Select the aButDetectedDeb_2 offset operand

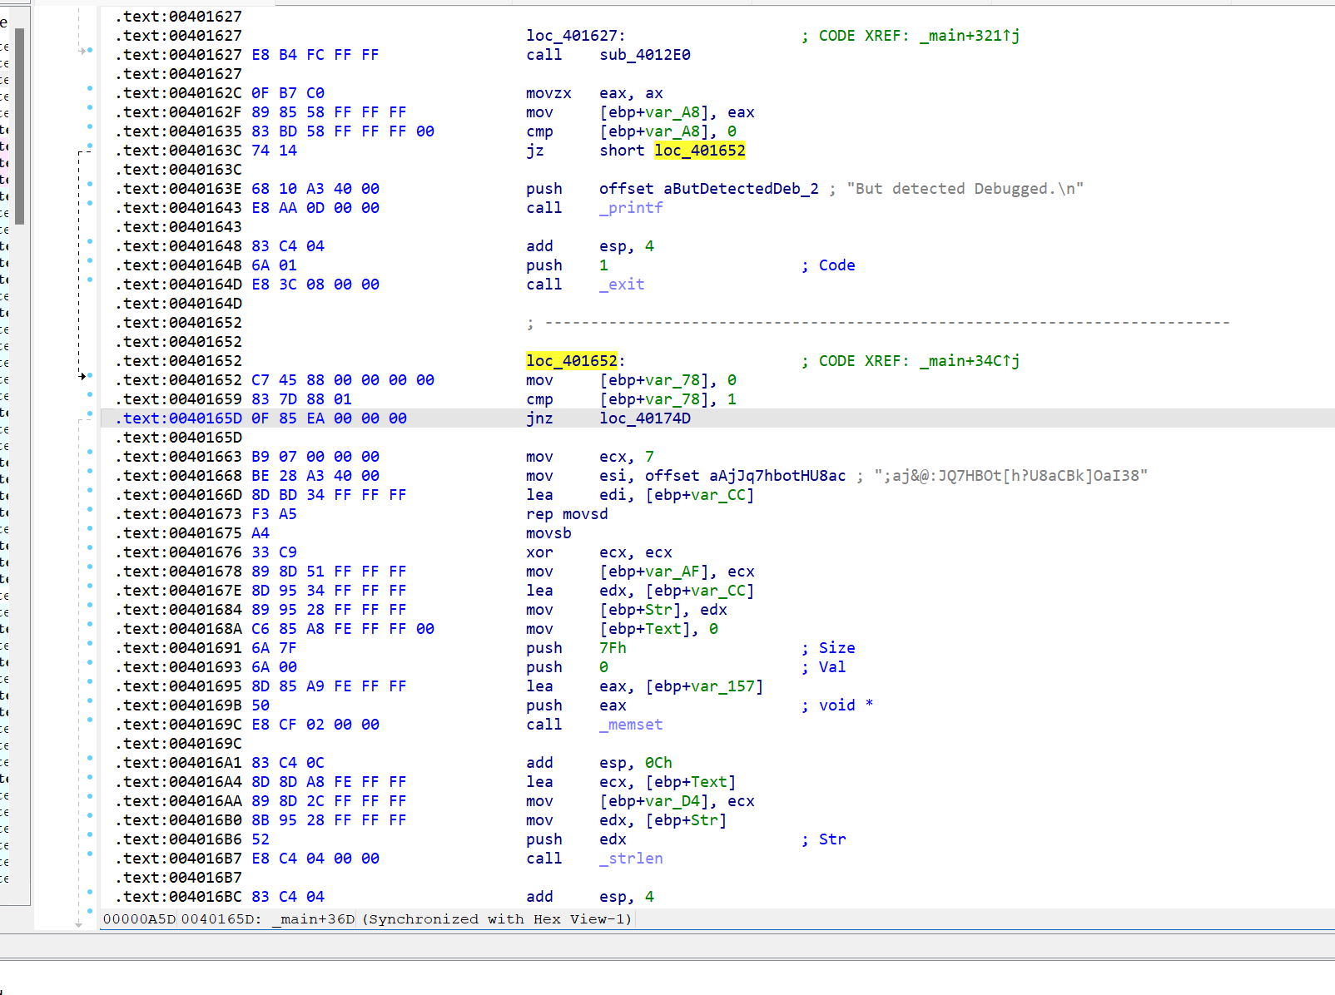pyautogui.click(x=741, y=189)
